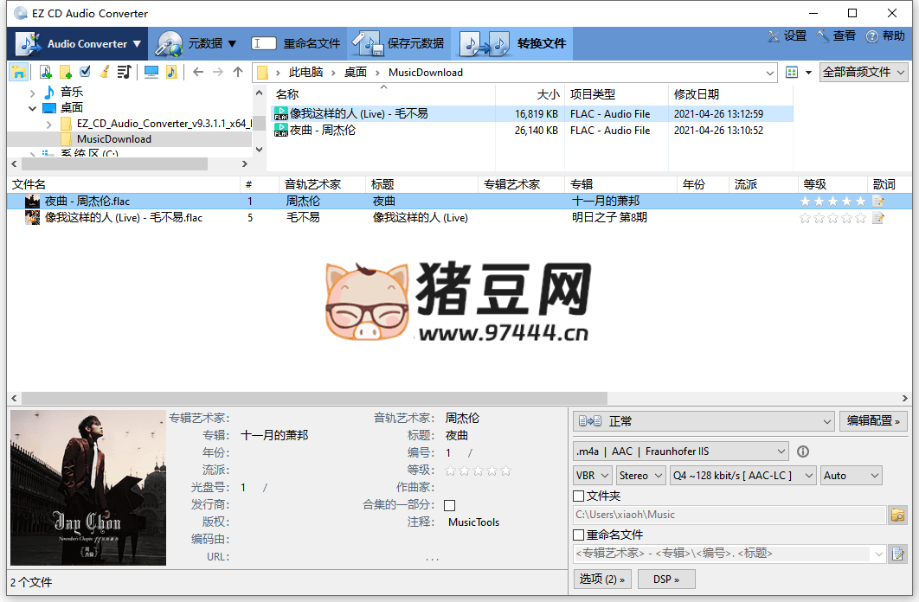Click the browse folder icon for output path
The image size is (919, 602).
click(897, 515)
